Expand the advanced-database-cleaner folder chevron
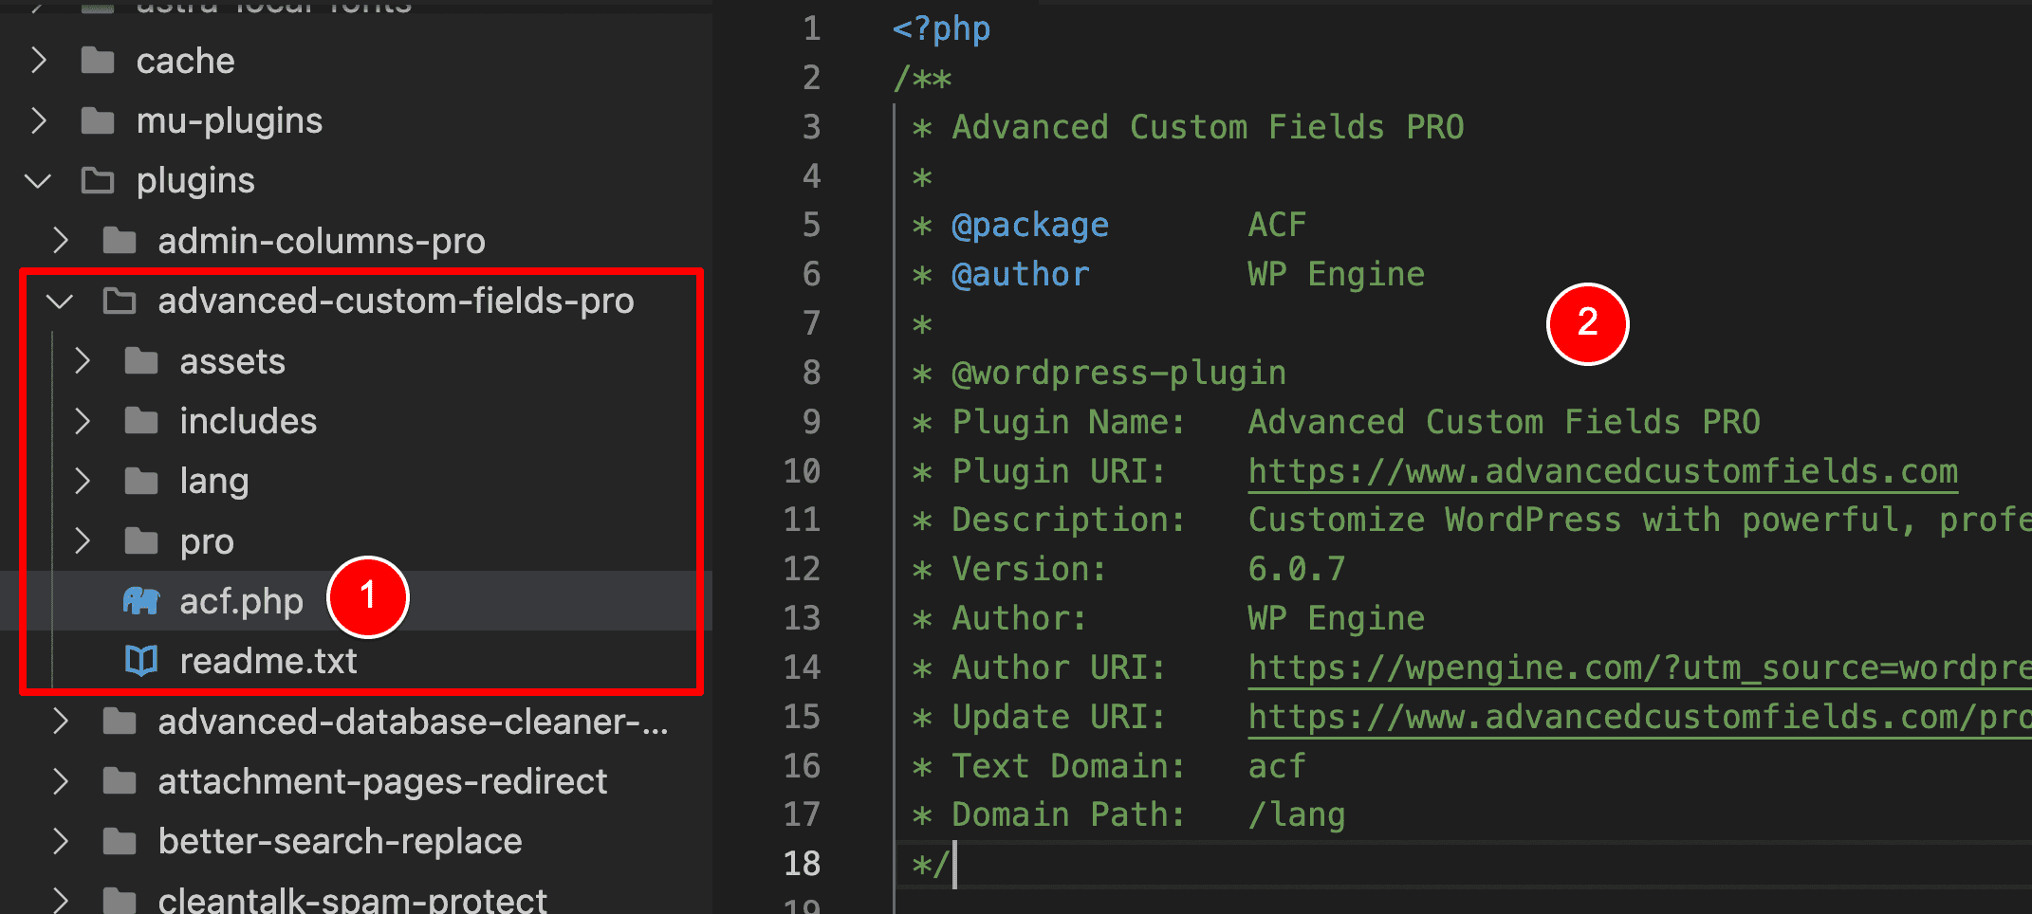The height and width of the screenshot is (914, 2032). (x=61, y=722)
